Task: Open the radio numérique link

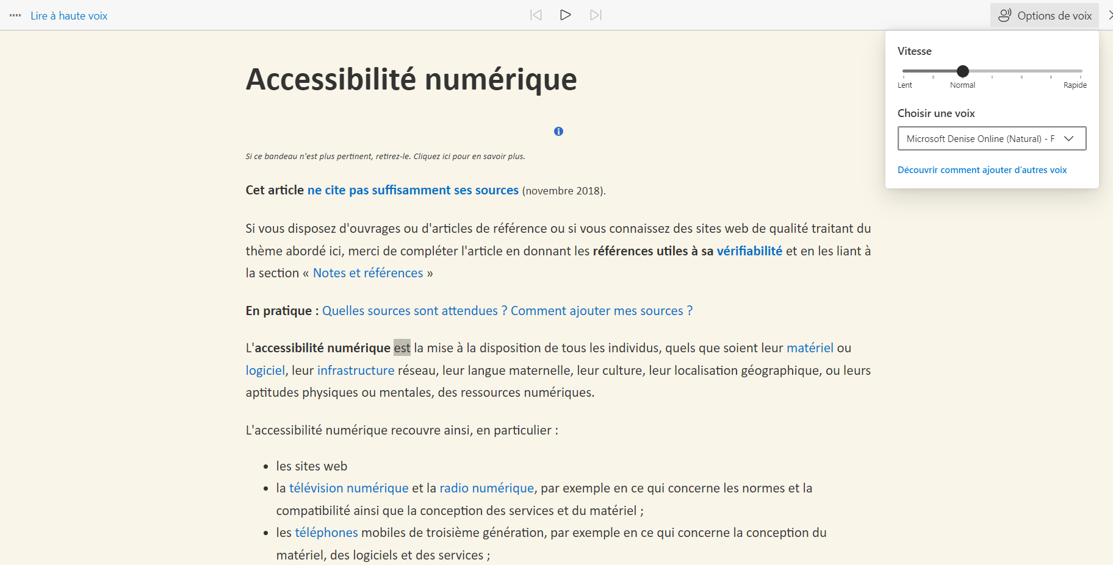Action: [486, 488]
